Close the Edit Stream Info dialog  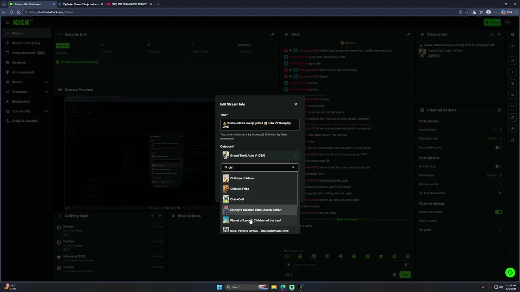point(295,104)
